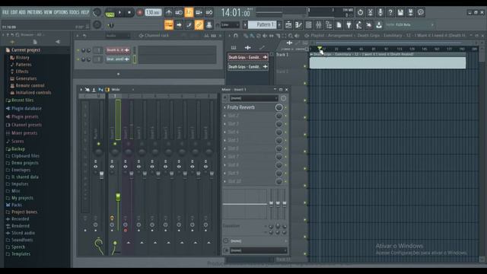The height and width of the screenshot is (274, 487).
Task: Toggle the auto scrolling arrow icon
Action: (179, 25)
